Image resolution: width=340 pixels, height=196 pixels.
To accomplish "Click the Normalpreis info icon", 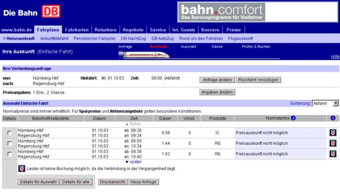I will pyautogui.click(x=293, y=118).
